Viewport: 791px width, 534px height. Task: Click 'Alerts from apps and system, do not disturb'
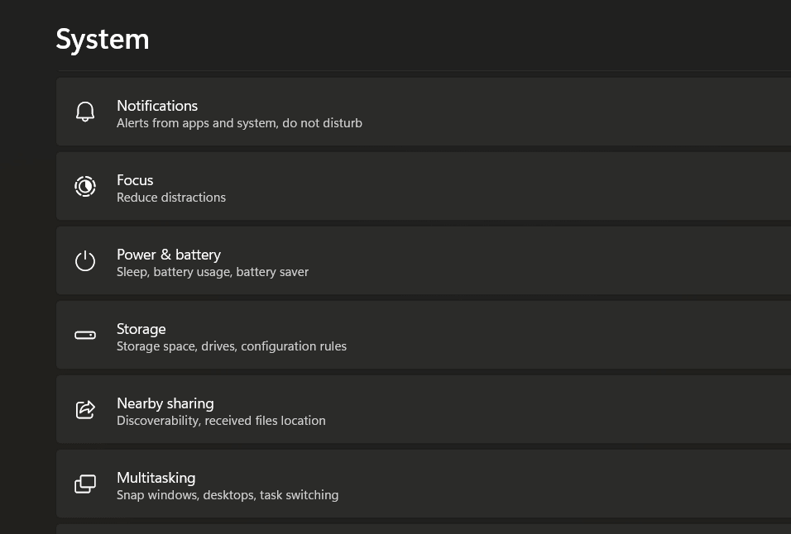click(239, 123)
